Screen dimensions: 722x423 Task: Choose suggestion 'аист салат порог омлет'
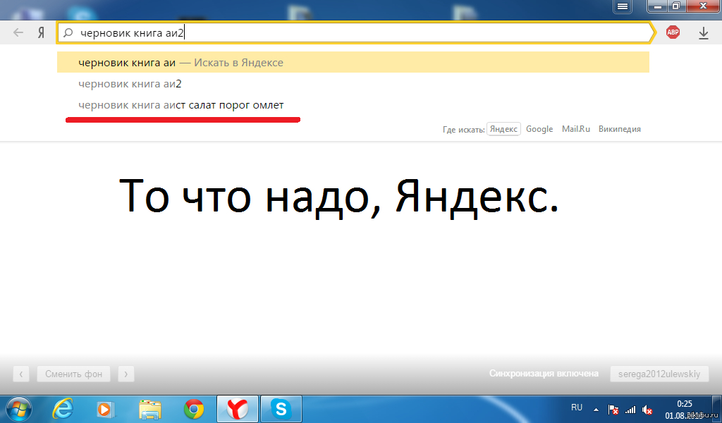point(181,105)
